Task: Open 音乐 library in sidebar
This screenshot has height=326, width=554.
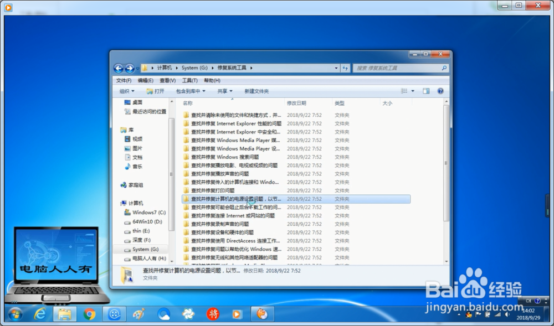Action: coord(134,167)
